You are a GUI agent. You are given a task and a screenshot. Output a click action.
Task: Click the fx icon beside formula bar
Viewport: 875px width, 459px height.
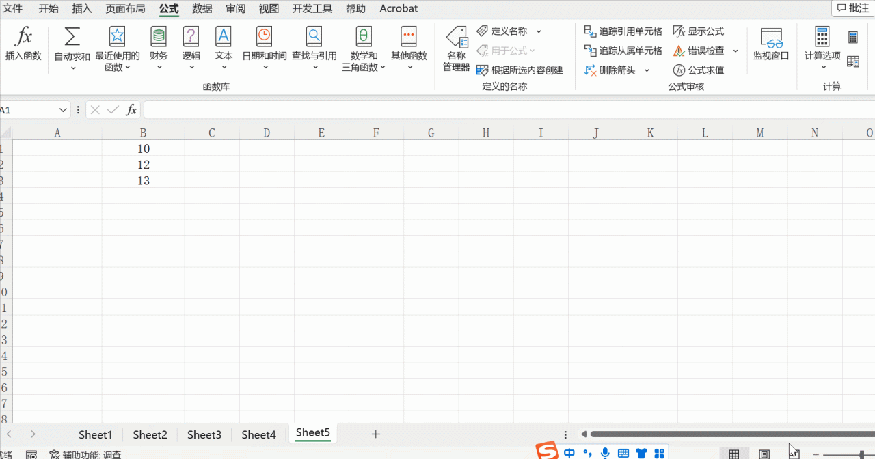click(131, 110)
